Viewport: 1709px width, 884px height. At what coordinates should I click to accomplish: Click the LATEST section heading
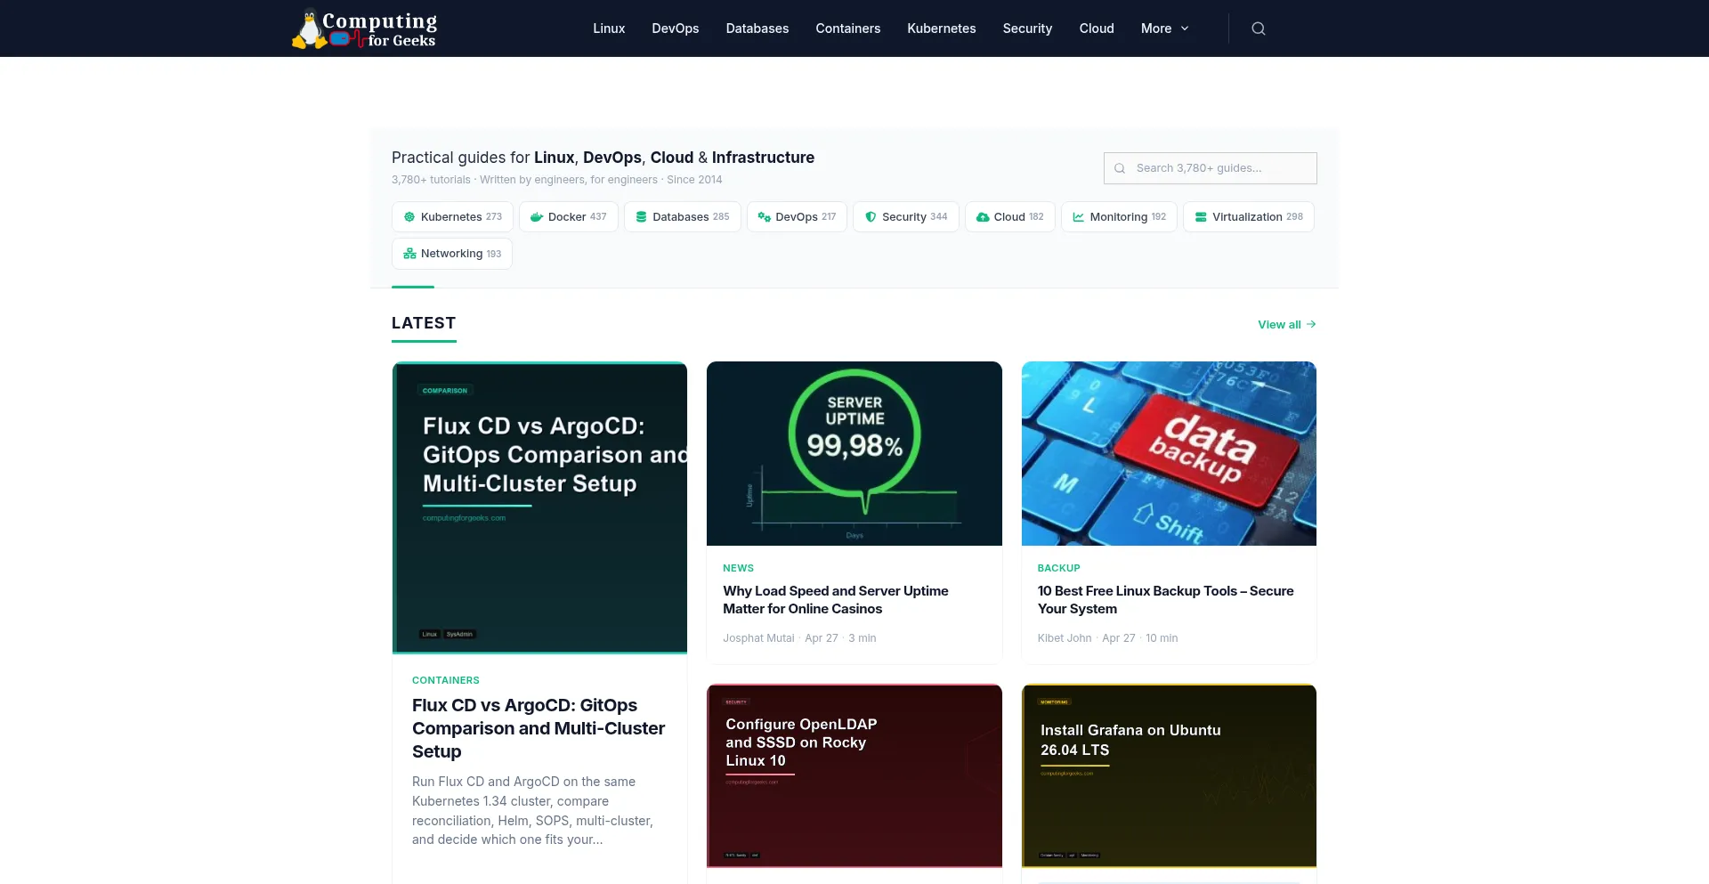coord(424,323)
